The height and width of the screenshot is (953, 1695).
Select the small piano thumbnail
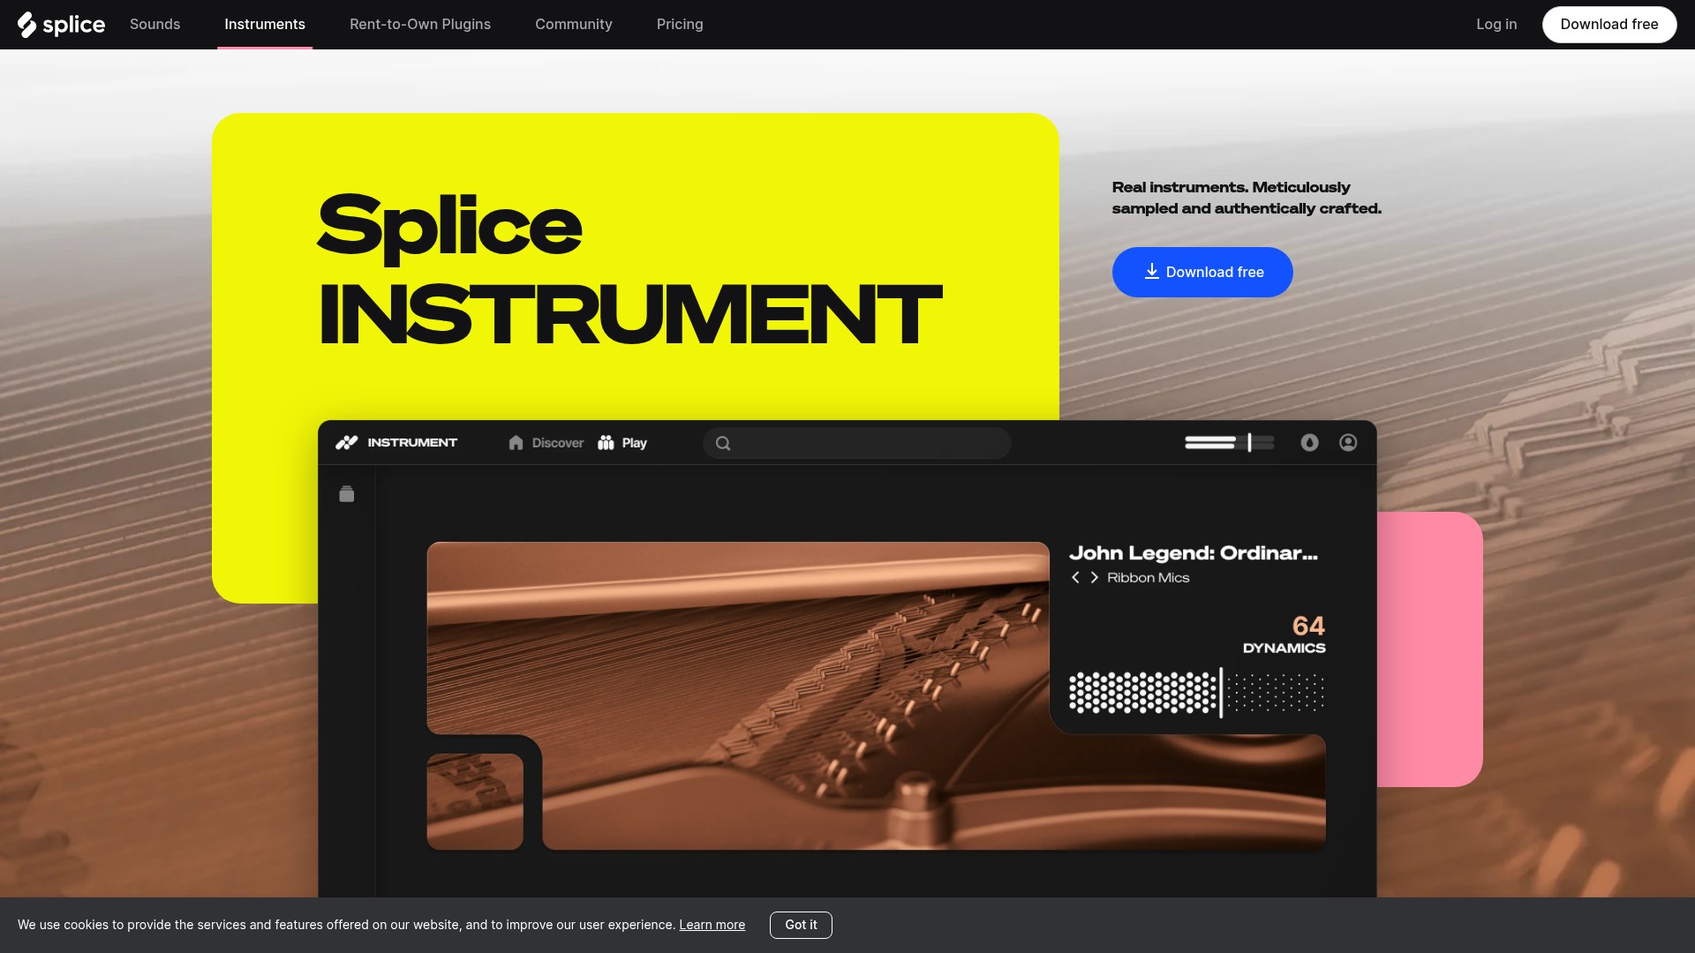475,801
